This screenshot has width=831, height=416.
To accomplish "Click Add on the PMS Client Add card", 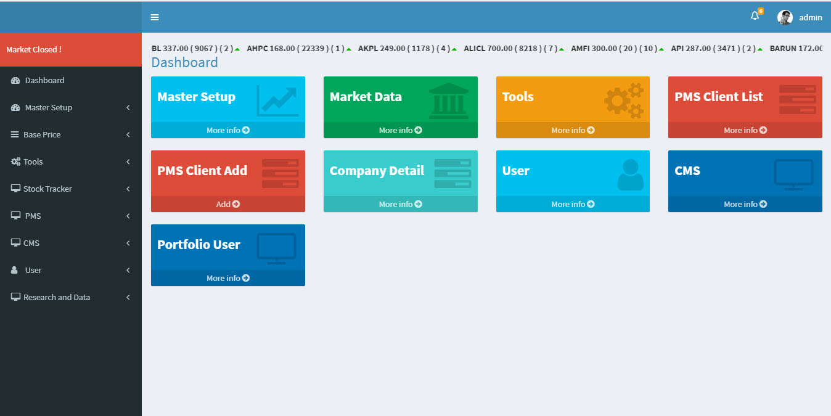I will (227, 204).
